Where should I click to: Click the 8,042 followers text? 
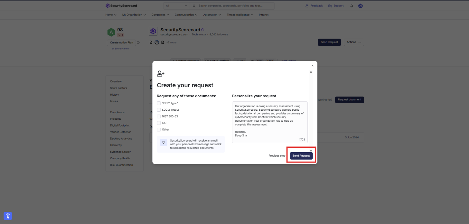coord(219,35)
